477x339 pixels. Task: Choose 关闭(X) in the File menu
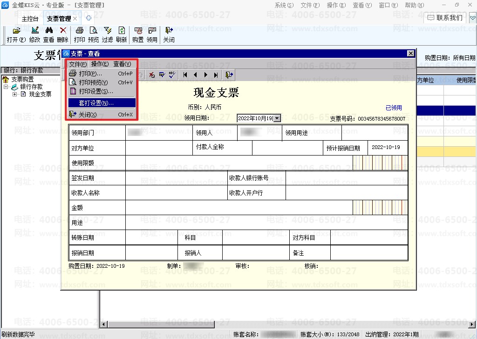coord(102,115)
